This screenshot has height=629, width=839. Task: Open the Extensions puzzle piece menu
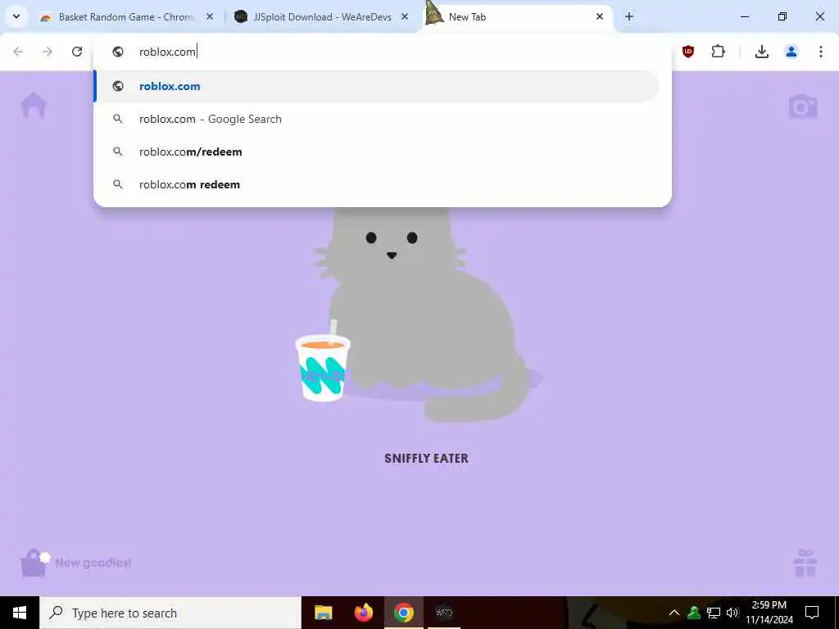pyautogui.click(x=718, y=52)
